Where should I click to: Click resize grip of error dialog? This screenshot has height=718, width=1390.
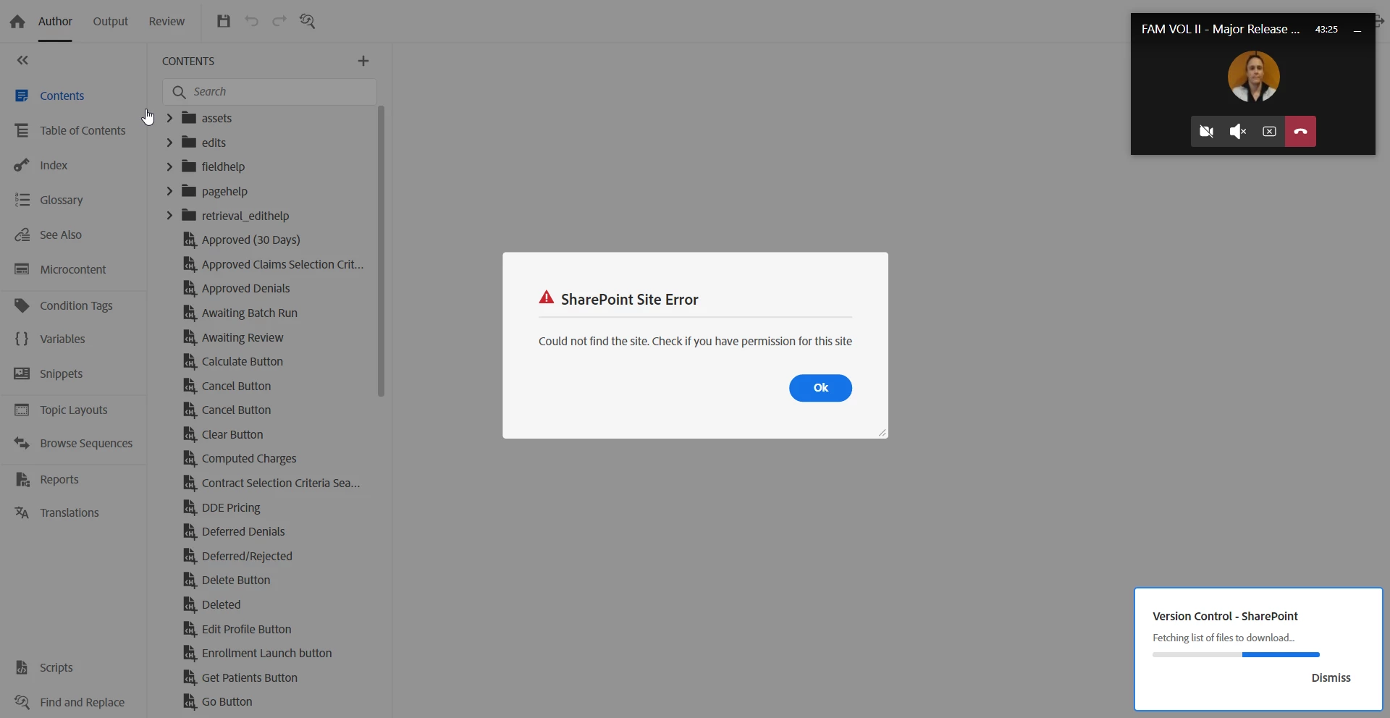[x=882, y=432]
